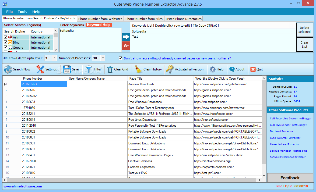
Task: Open the Call Recording System - ASLogger link
Action: point(291,119)
